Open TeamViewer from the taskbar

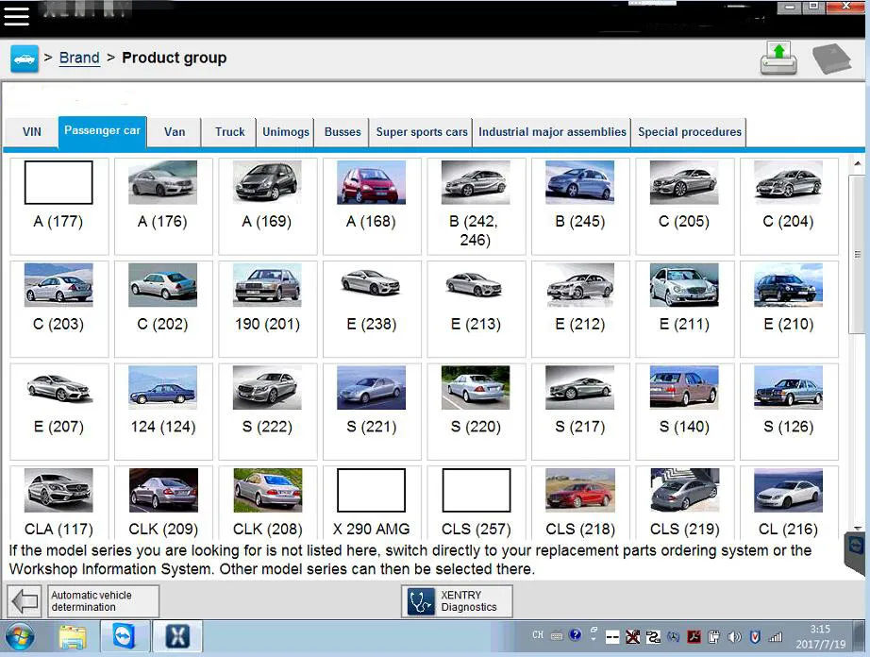click(x=125, y=637)
